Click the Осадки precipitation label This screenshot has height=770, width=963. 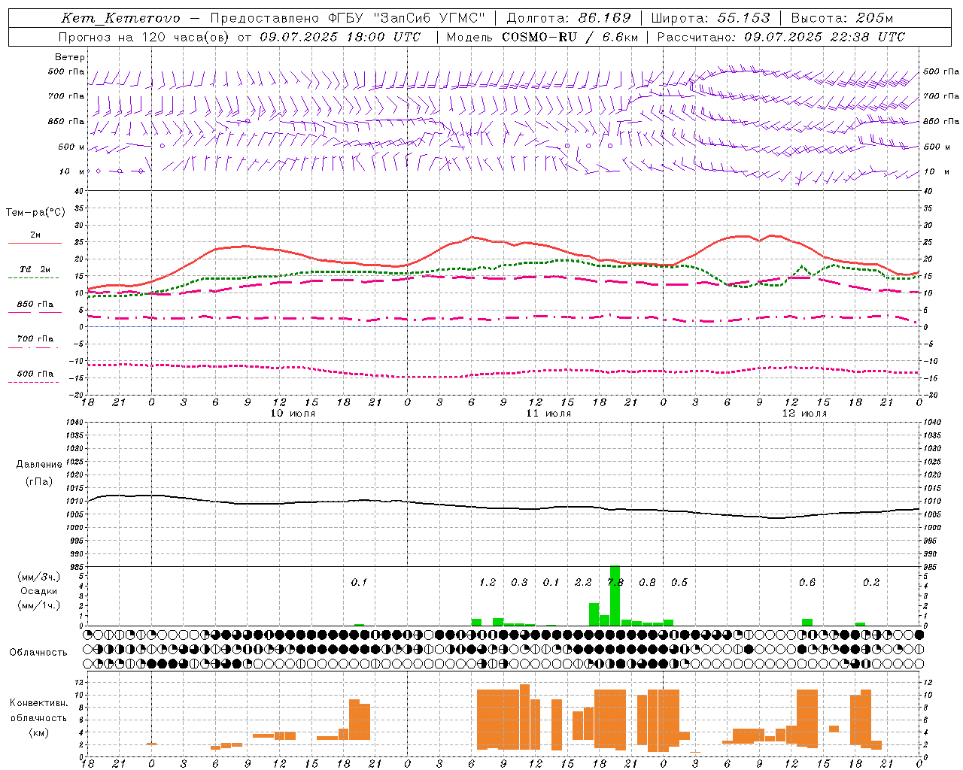click(x=39, y=591)
